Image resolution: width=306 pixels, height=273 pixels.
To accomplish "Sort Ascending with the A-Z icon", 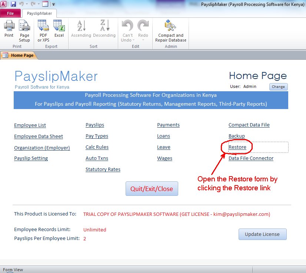I will (x=81, y=26).
